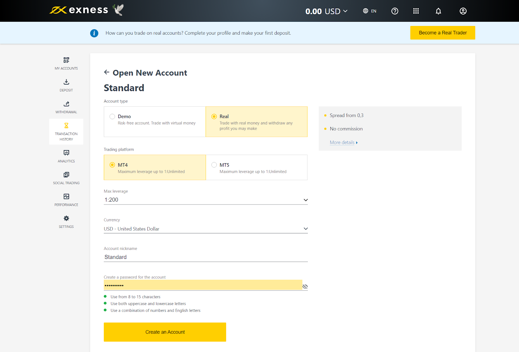Open the WITHDRAWAL menu label
The image size is (519, 352).
tap(66, 112)
